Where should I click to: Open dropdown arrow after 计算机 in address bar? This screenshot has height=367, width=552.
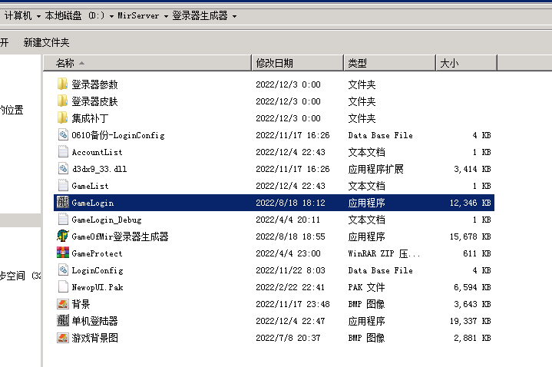[x=38, y=17]
